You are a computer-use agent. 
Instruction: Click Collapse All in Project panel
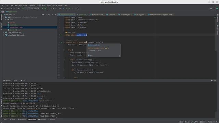click(49, 14)
